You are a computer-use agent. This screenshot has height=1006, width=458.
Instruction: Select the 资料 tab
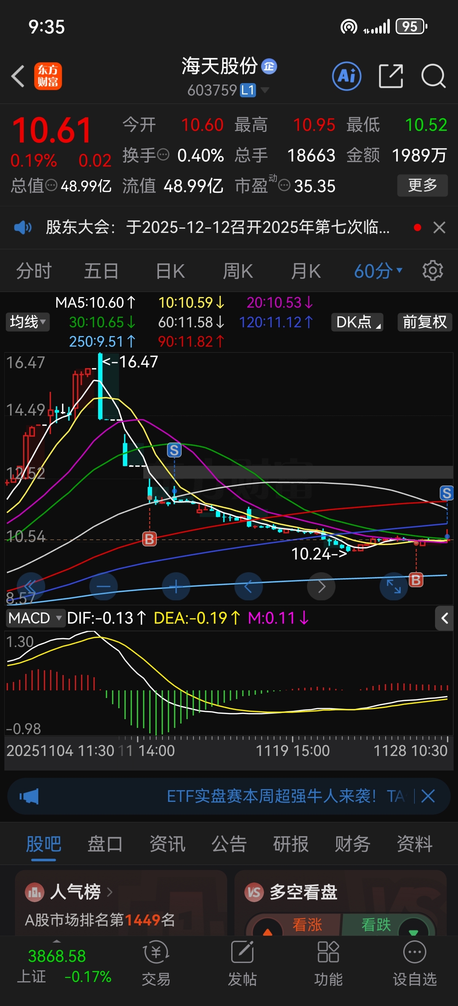click(x=415, y=844)
